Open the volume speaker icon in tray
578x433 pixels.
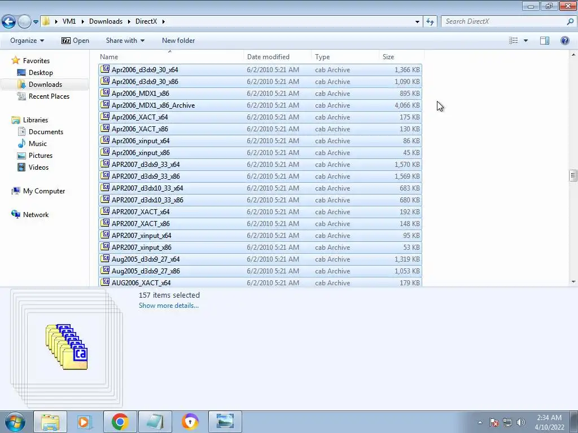[521, 422]
